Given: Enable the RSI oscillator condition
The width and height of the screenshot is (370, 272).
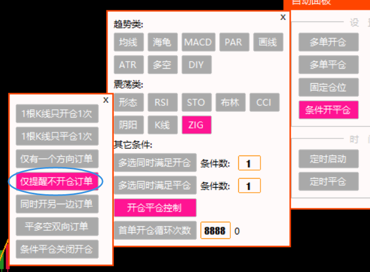Looking at the screenshot, I should pos(162,102).
